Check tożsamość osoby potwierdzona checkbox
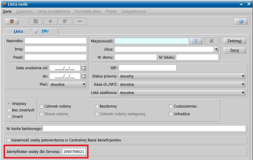 click(x=9, y=140)
